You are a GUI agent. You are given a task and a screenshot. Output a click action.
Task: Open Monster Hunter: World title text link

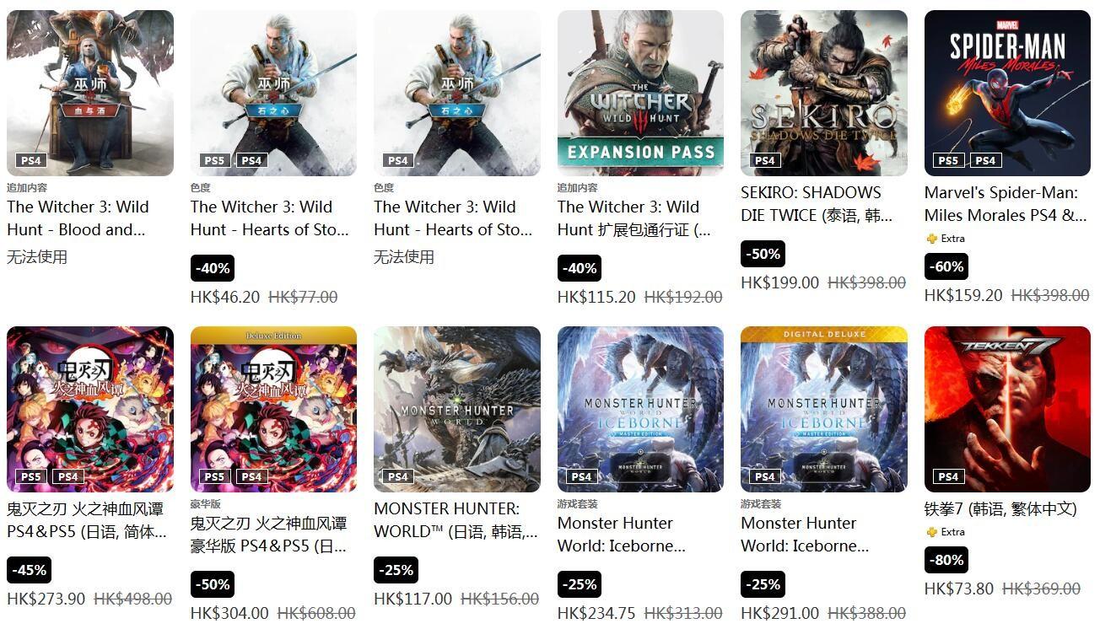pos(456,520)
